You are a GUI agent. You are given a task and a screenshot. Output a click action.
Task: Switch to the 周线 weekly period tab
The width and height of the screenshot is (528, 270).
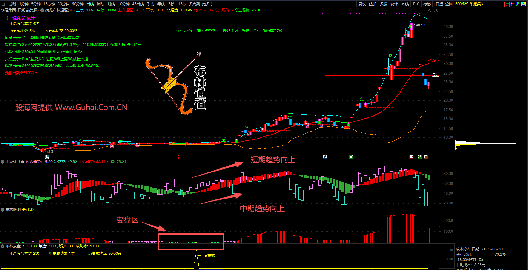coord(101,4)
